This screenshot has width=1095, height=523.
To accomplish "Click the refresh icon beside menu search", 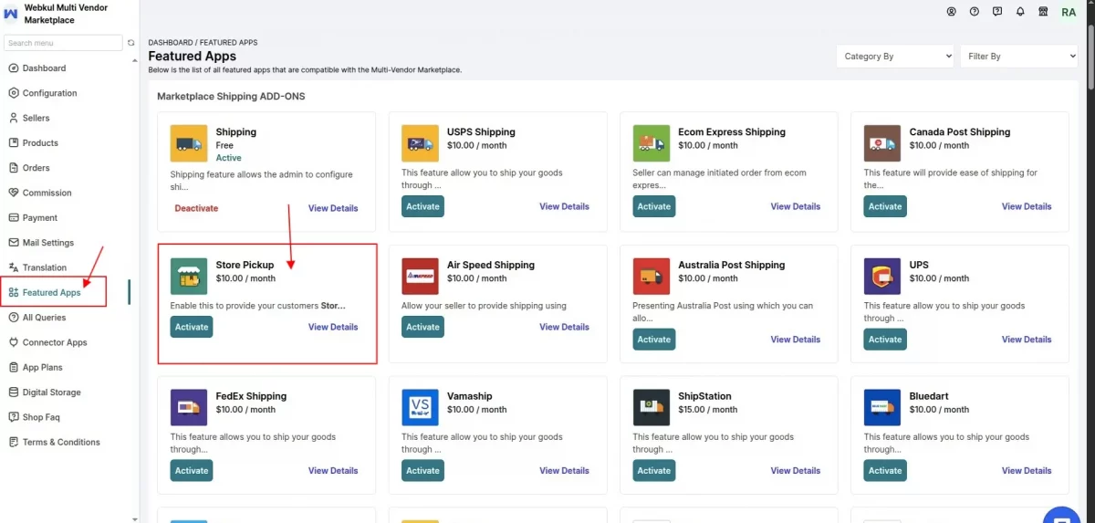I will (131, 43).
